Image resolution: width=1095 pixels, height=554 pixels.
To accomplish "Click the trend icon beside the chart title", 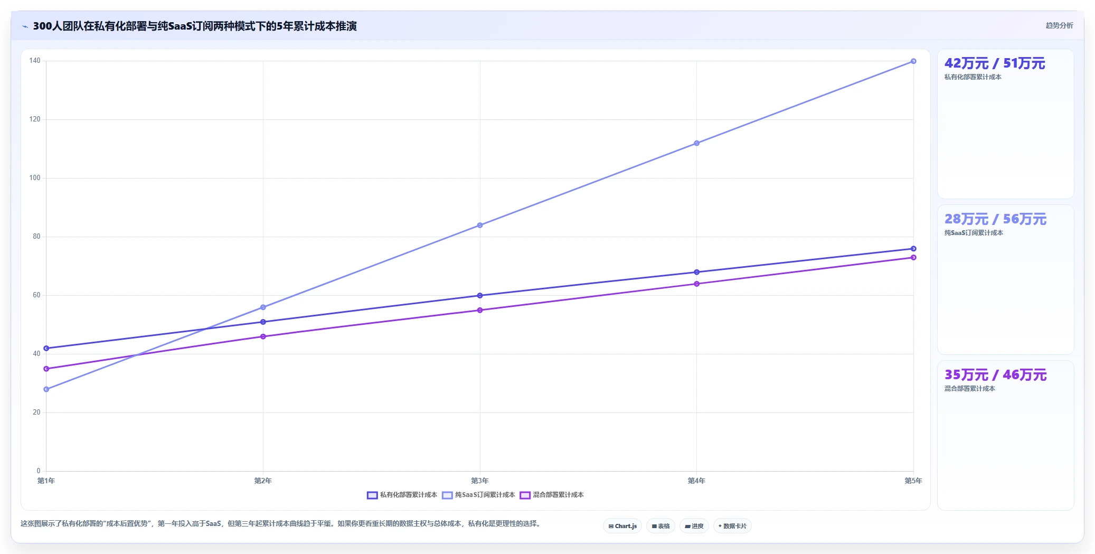I will (25, 26).
